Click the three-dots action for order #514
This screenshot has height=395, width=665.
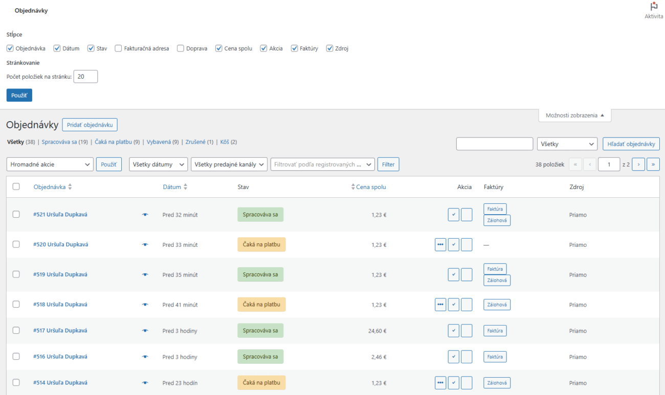click(x=440, y=383)
